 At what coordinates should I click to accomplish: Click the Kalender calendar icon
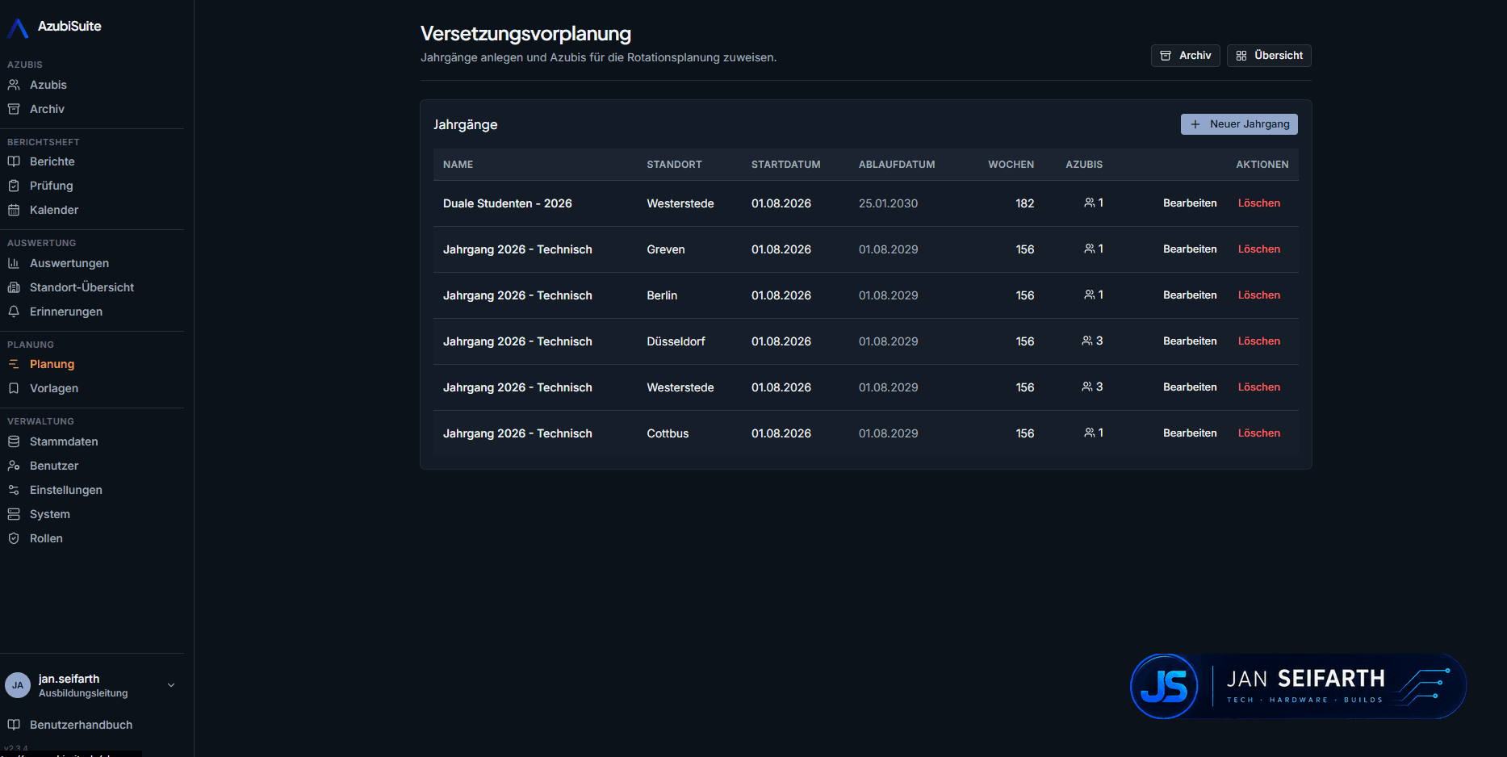click(x=14, y=210)
